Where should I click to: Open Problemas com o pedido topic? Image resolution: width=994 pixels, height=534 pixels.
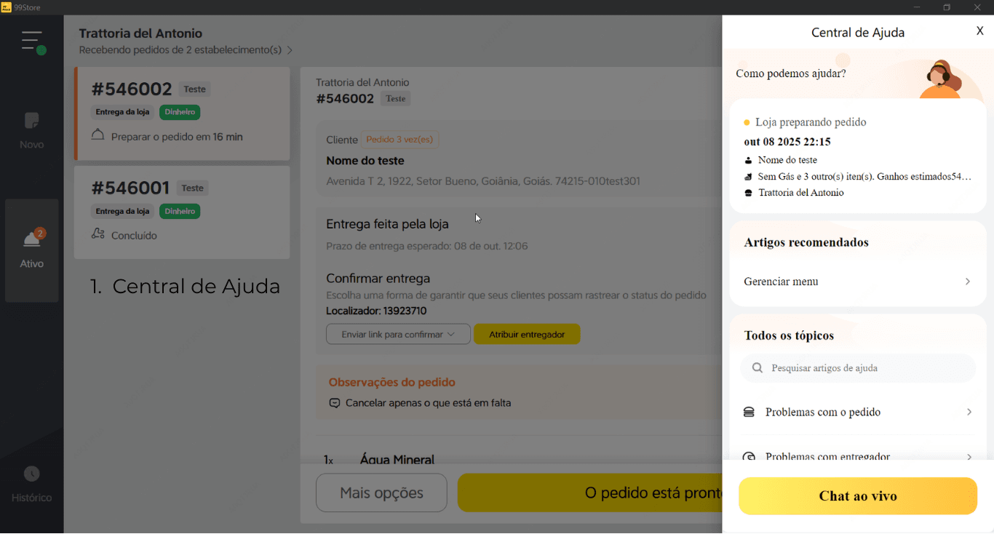857,413
